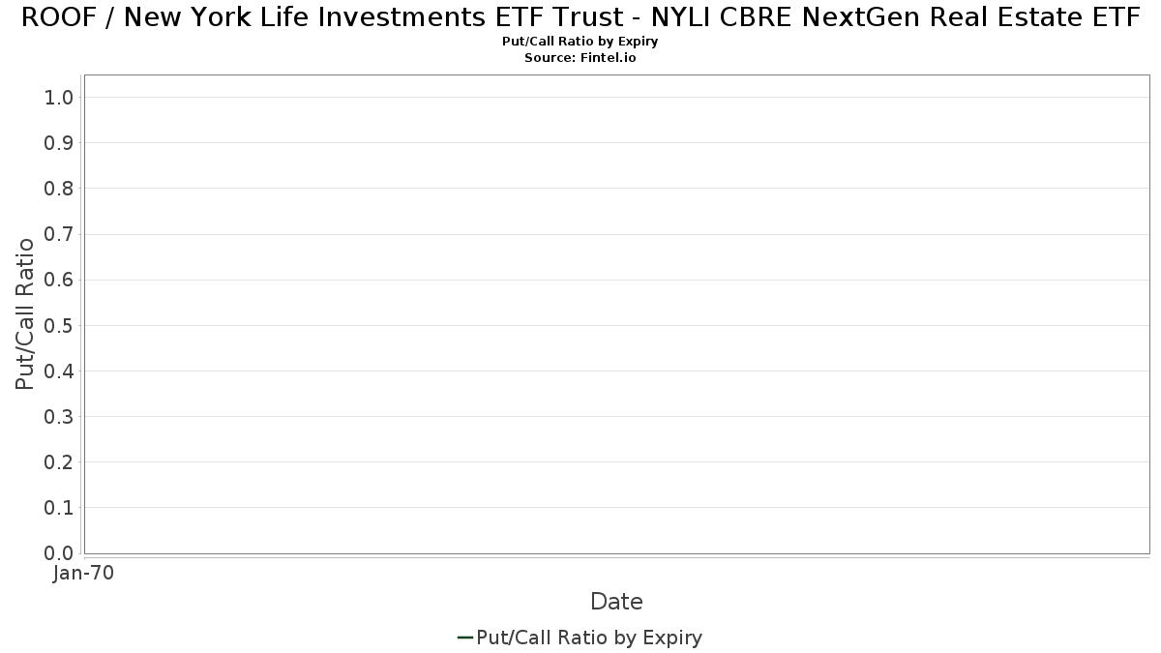The height and width of the screenshot is (653, 1161).
Task: Click the 0.4 y-axis tick label
Action: [x=59, y=371]
